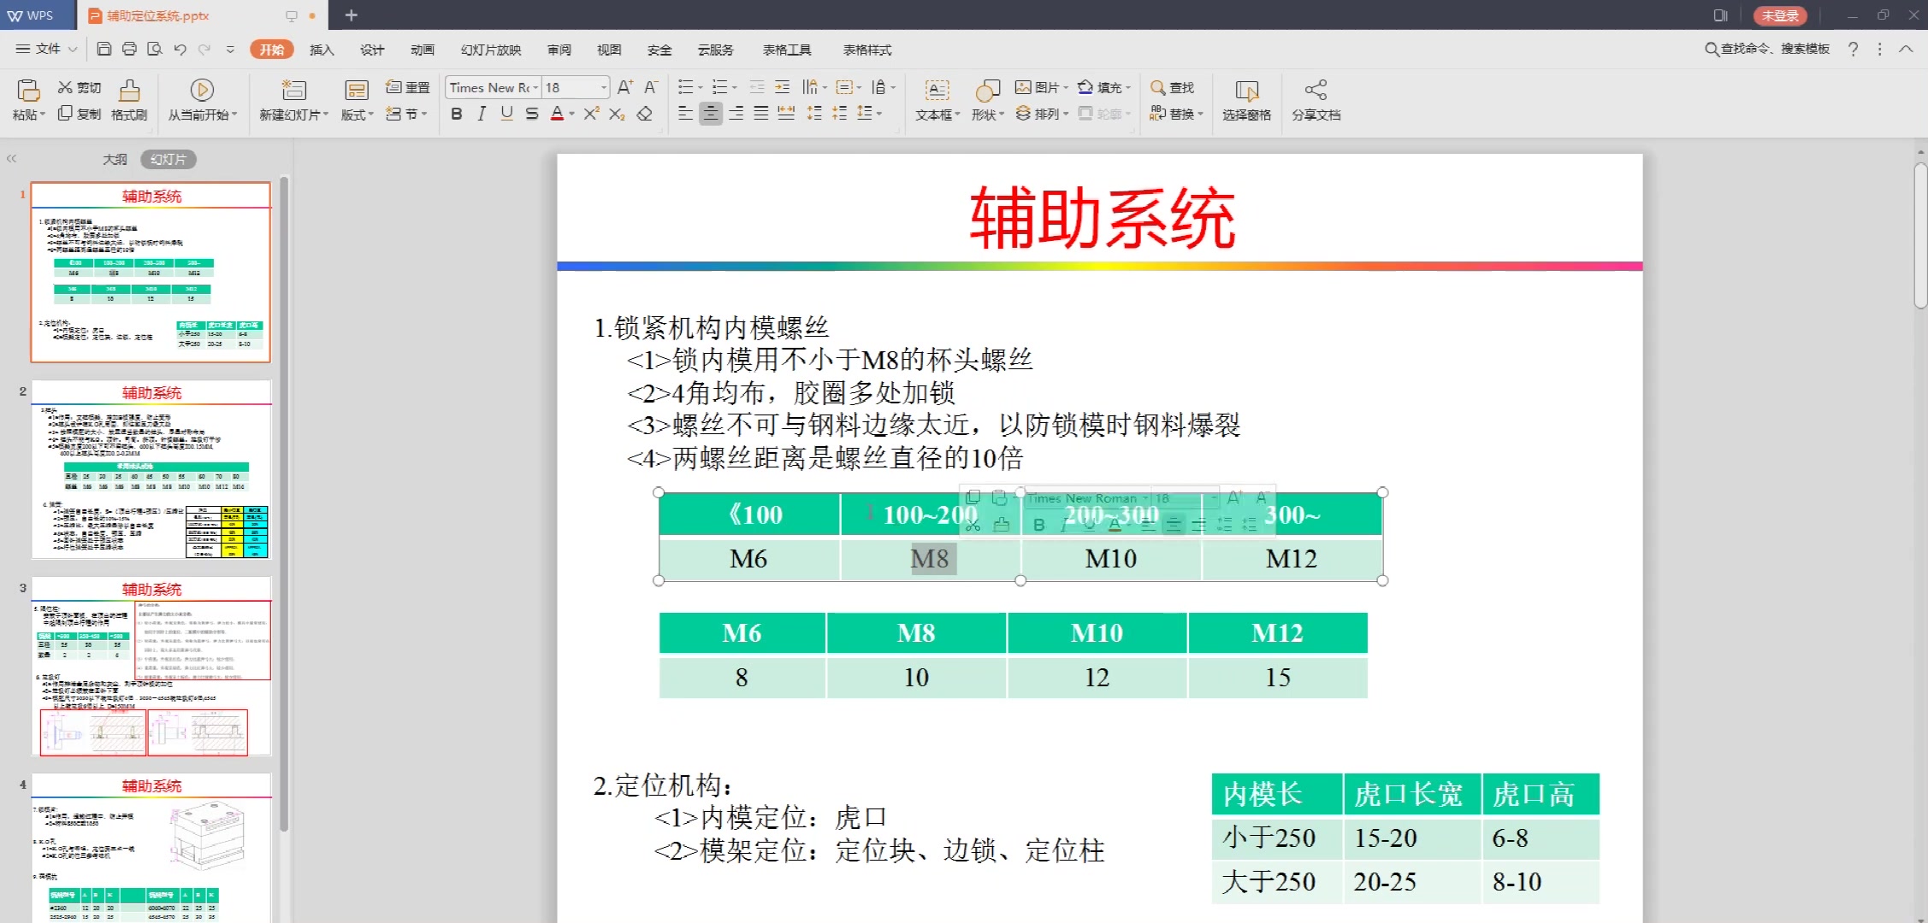Click the Print icon in quick toolbar

click(129, 49)
